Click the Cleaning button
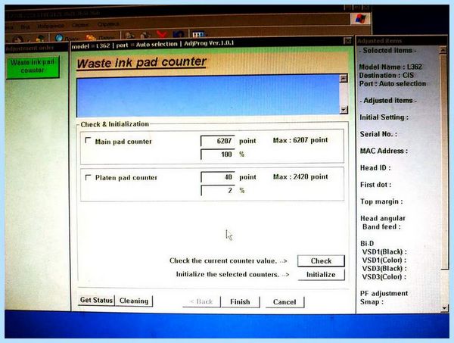454x343 pixels. click(x=134, y=301)
